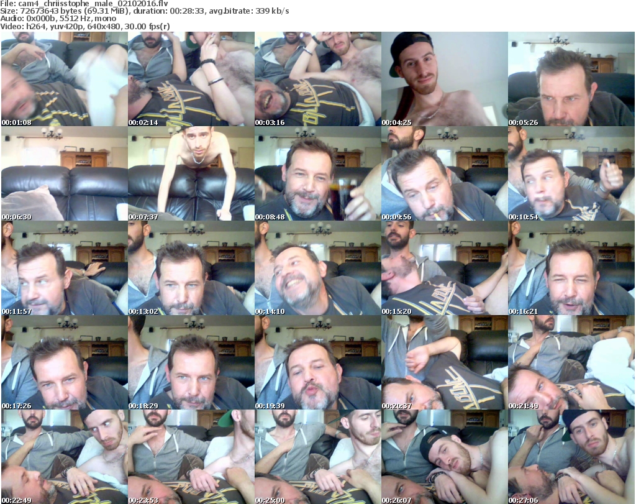This screenshot has height=504, width=636.
Task: Choose the thumbnail stamped 00:20:37
Action: coord(445,362)
